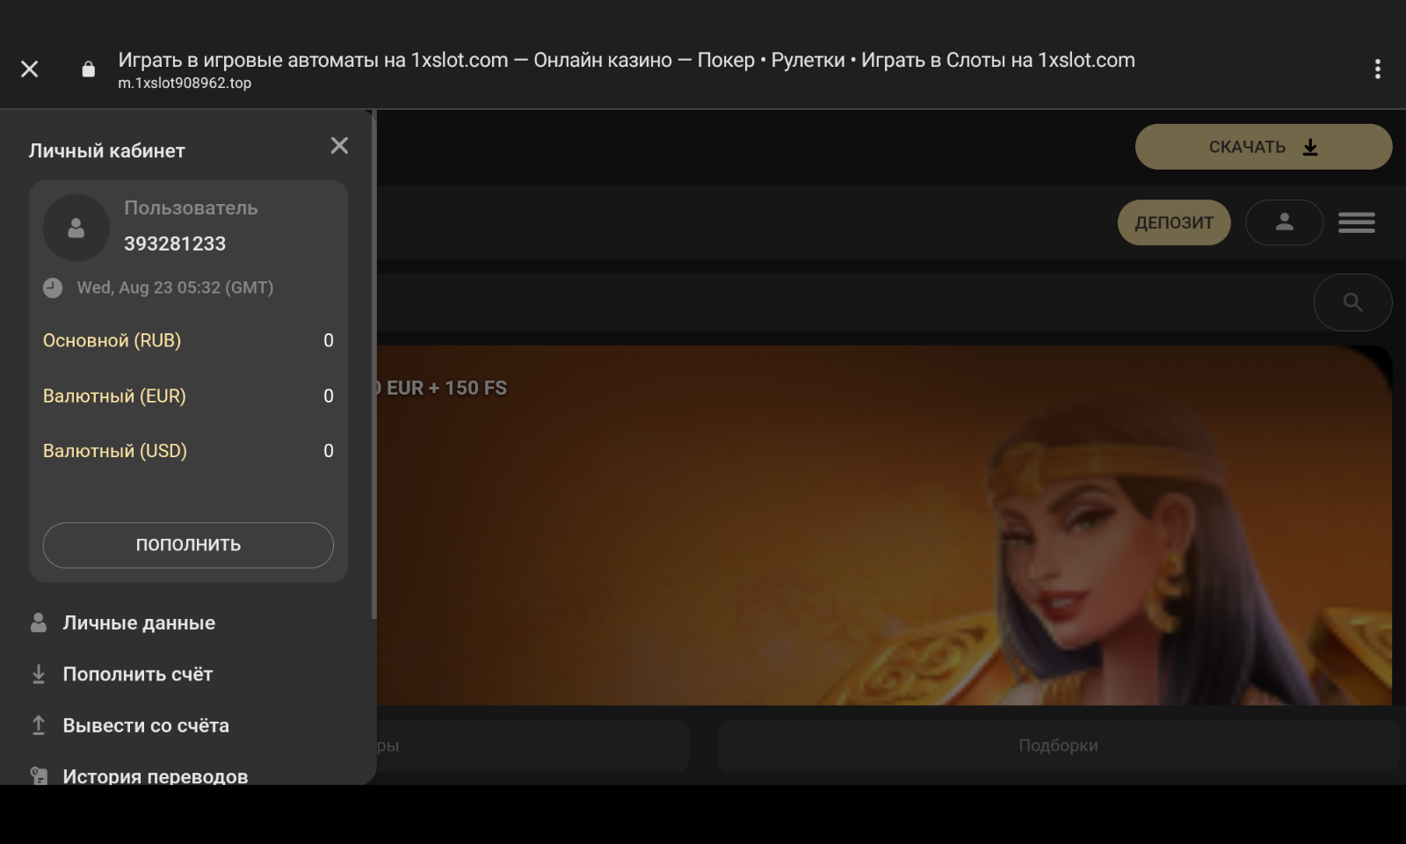Click the user ID 393281233

[x=175, y=244]
